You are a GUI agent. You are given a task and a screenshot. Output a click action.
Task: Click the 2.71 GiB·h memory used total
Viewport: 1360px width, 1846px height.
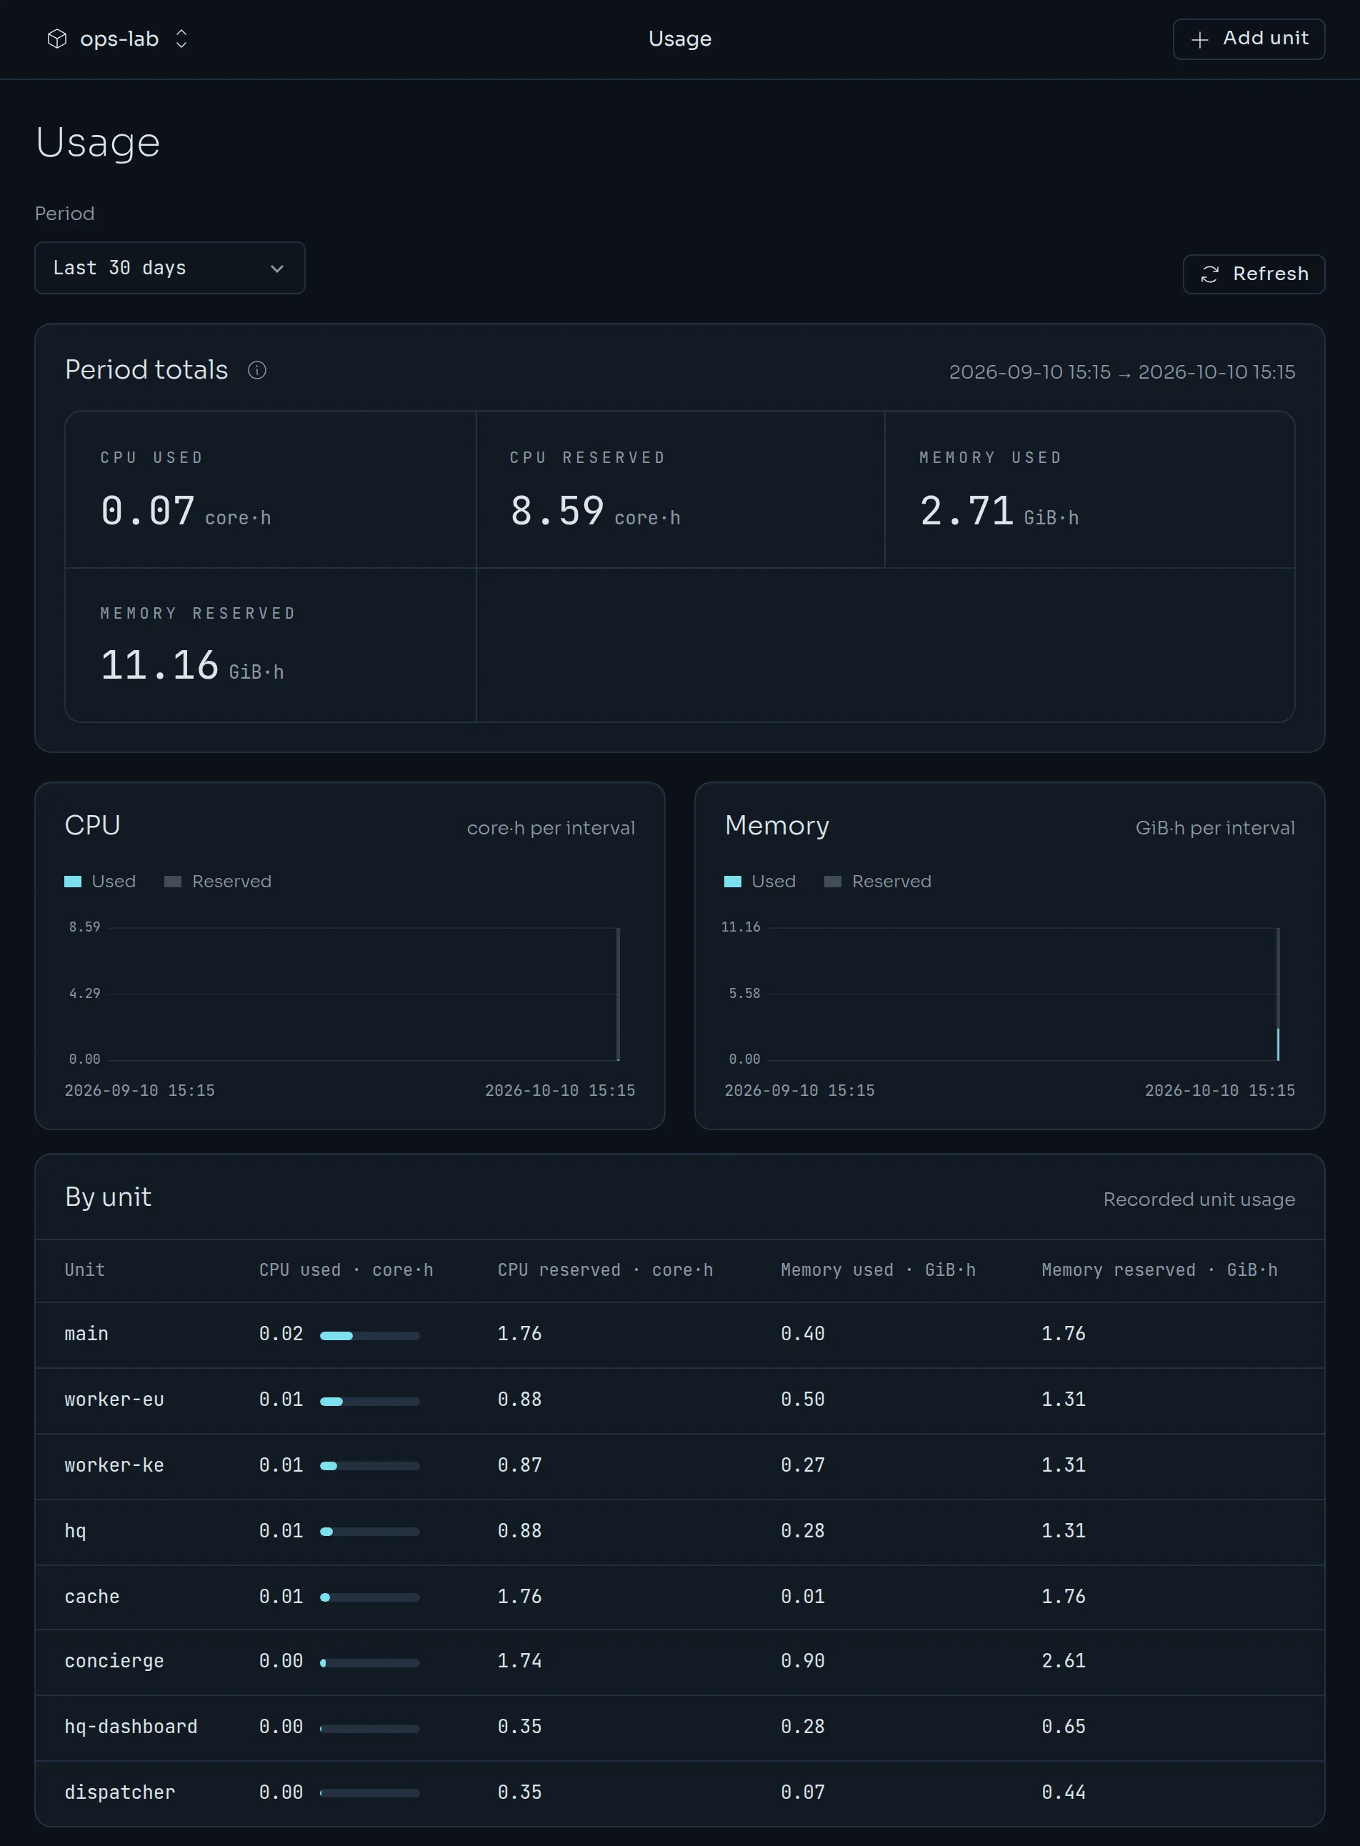(999, 512)
